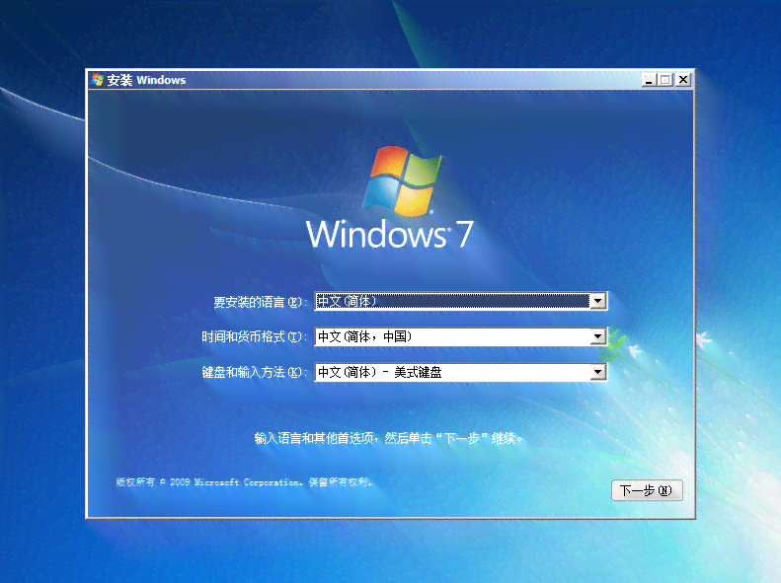Screen dimensions: 781x583
Task: Click the 安装 Windows title bar icon
Action: (97, 80)
